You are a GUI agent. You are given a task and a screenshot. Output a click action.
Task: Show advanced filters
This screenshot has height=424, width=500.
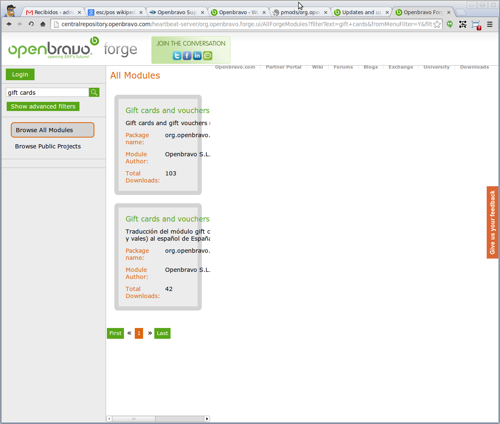(43, 106)
